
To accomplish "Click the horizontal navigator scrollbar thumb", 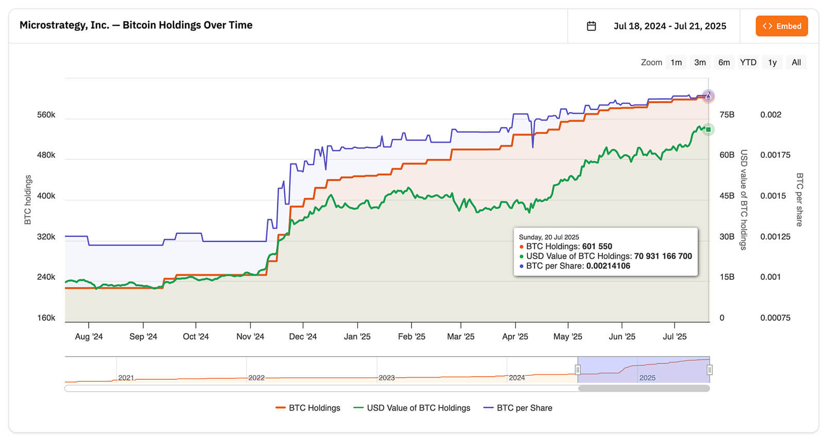I will [643, 389].
